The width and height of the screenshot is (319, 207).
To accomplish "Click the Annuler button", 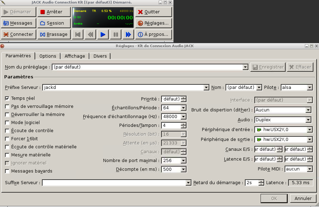I will 303,199.
